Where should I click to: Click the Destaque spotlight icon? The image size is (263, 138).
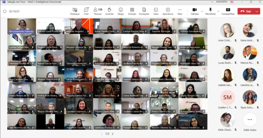75,11
